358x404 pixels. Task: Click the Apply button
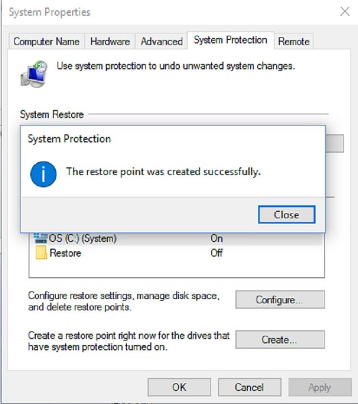pyautogui.click(x=320, y=387)
